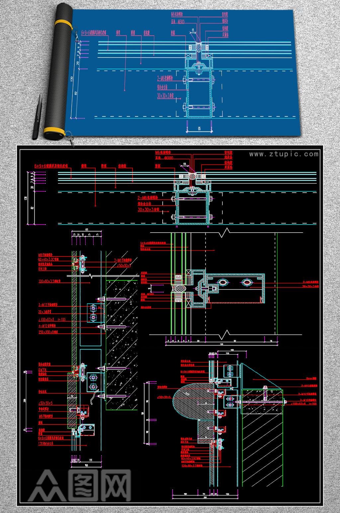Select the '130铝合金立柱' annotation
This screenshot has height=513, width=340.
pyautogui.click(x=46, y=443)
